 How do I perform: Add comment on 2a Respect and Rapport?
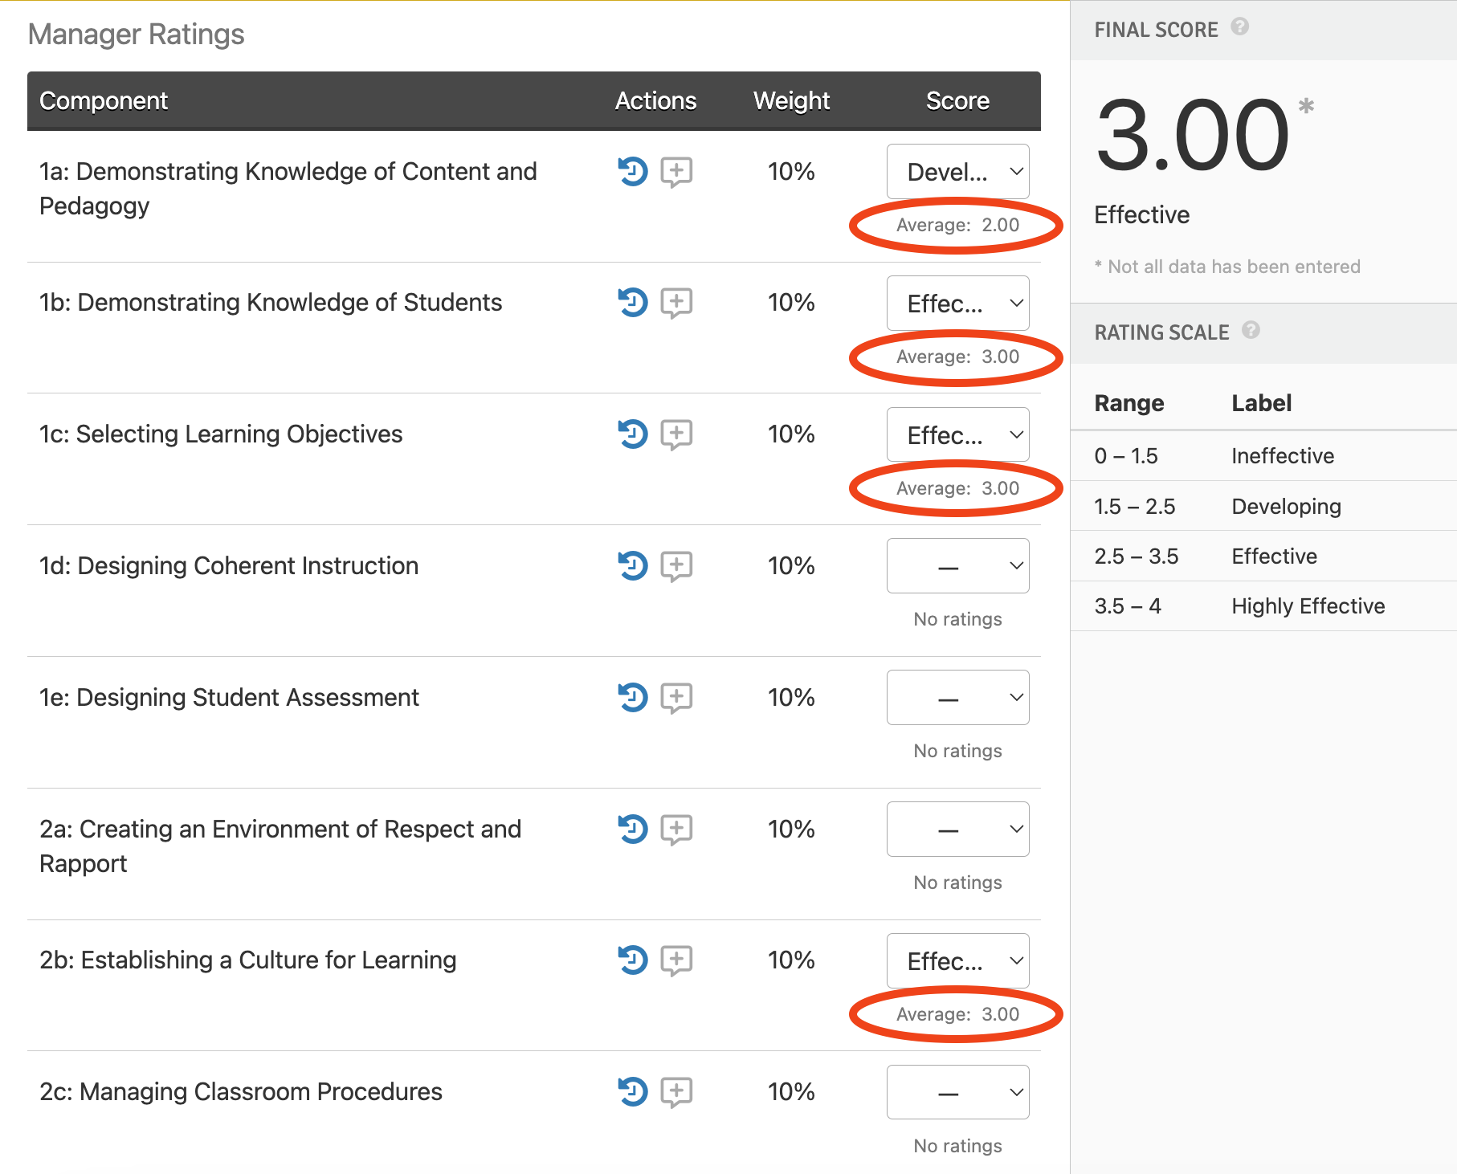[x=676, y=830]
